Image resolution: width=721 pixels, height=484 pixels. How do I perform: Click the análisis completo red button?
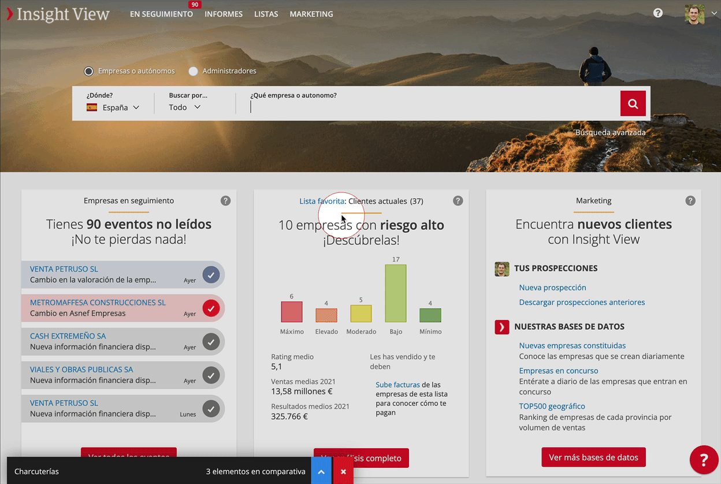pyautogui.click(x=361, y=458)
